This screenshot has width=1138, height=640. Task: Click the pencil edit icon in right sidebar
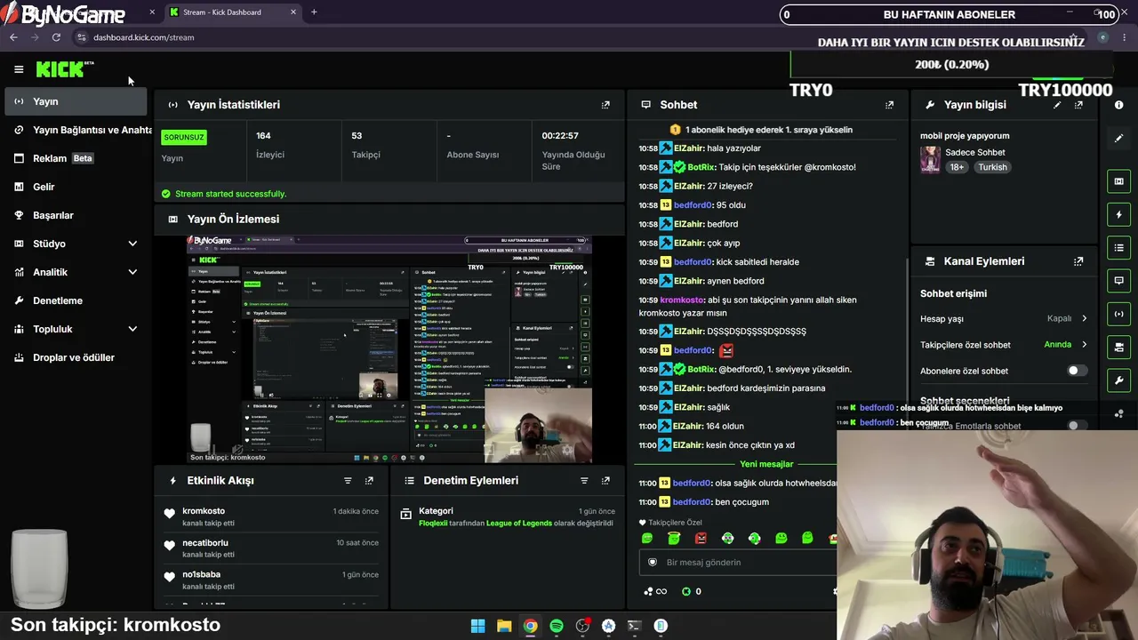[1118, 138]
